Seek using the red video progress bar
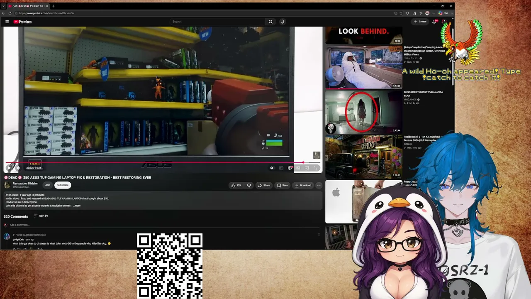The image size is (531, 299). pos(163,162)
